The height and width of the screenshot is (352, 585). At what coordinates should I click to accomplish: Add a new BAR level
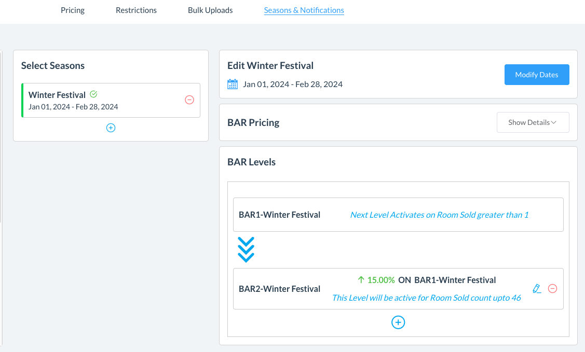click(398, 322)
